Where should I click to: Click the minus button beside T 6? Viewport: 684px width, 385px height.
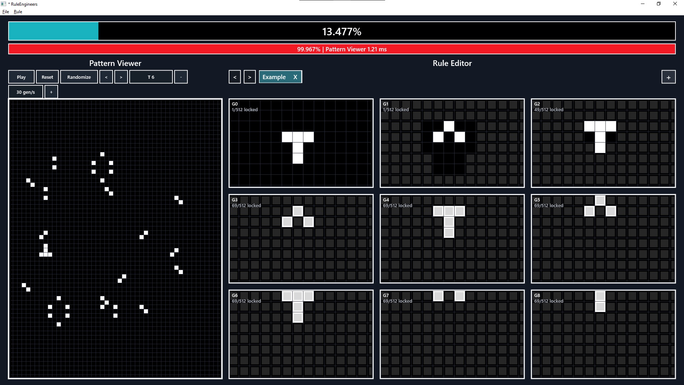181,77
